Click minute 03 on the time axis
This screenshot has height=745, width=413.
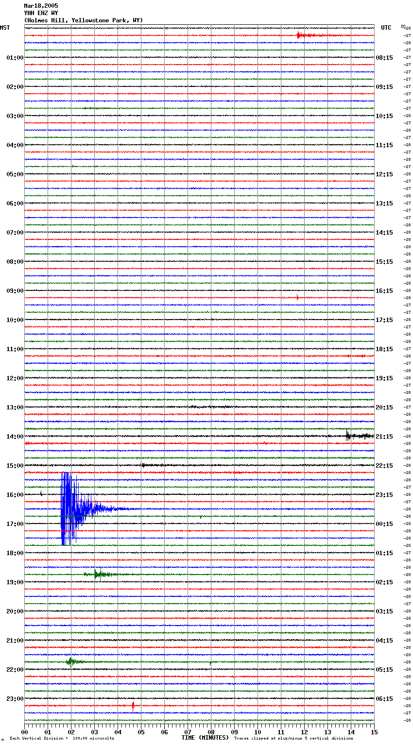pos(94,732)
